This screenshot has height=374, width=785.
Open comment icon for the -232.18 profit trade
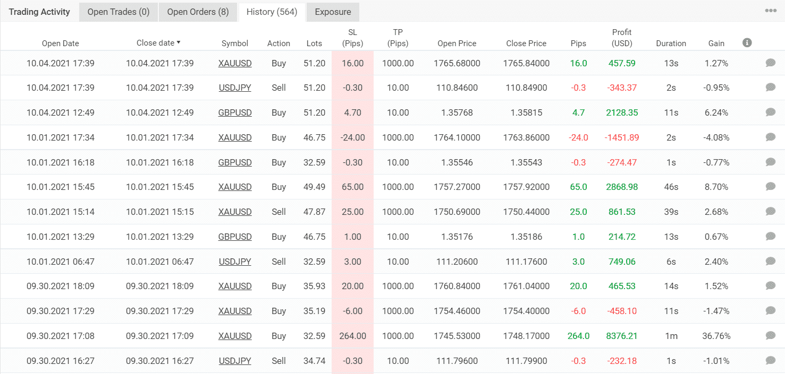tap(770, 361)
